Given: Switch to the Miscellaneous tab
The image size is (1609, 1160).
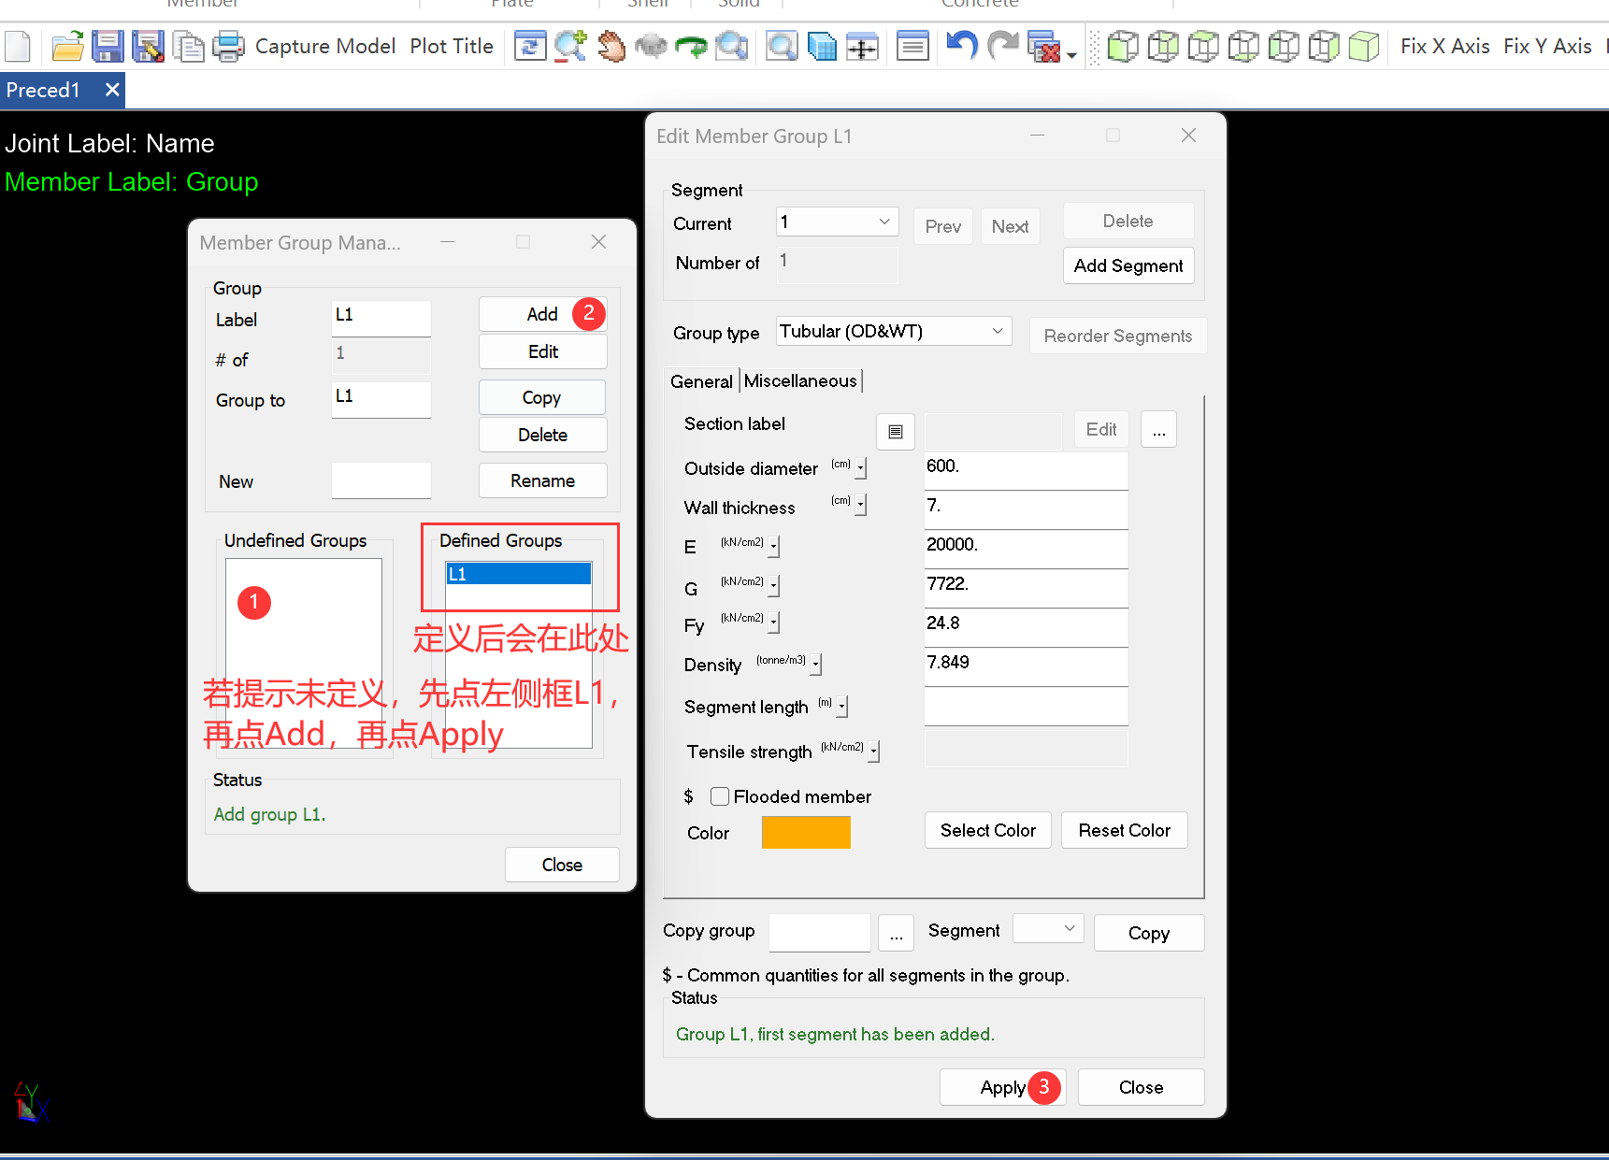Looking at the screenshot, I should 800,381.
